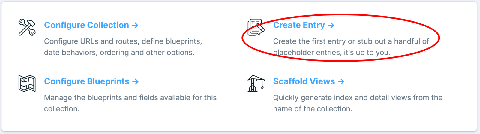Click the crossed wrench and screwdriver icon

pyautogui.click(x=27, y=27)
